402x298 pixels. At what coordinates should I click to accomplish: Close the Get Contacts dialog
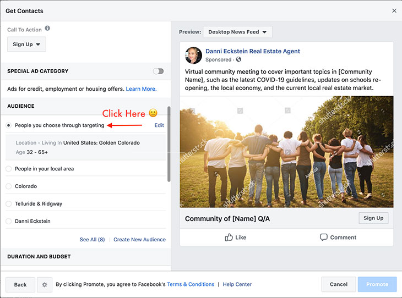394,11
